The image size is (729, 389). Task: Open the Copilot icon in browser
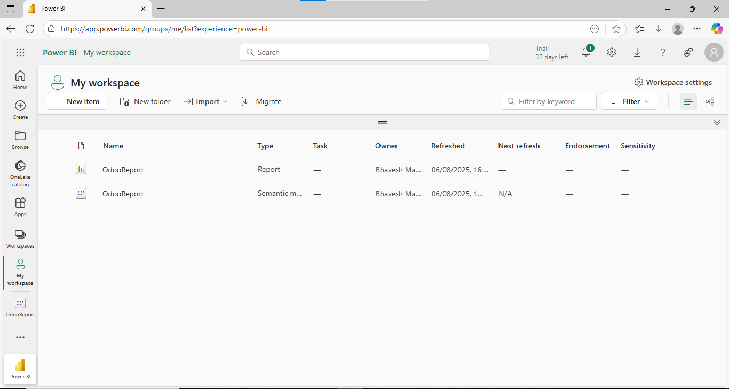(x=717, y=29)
